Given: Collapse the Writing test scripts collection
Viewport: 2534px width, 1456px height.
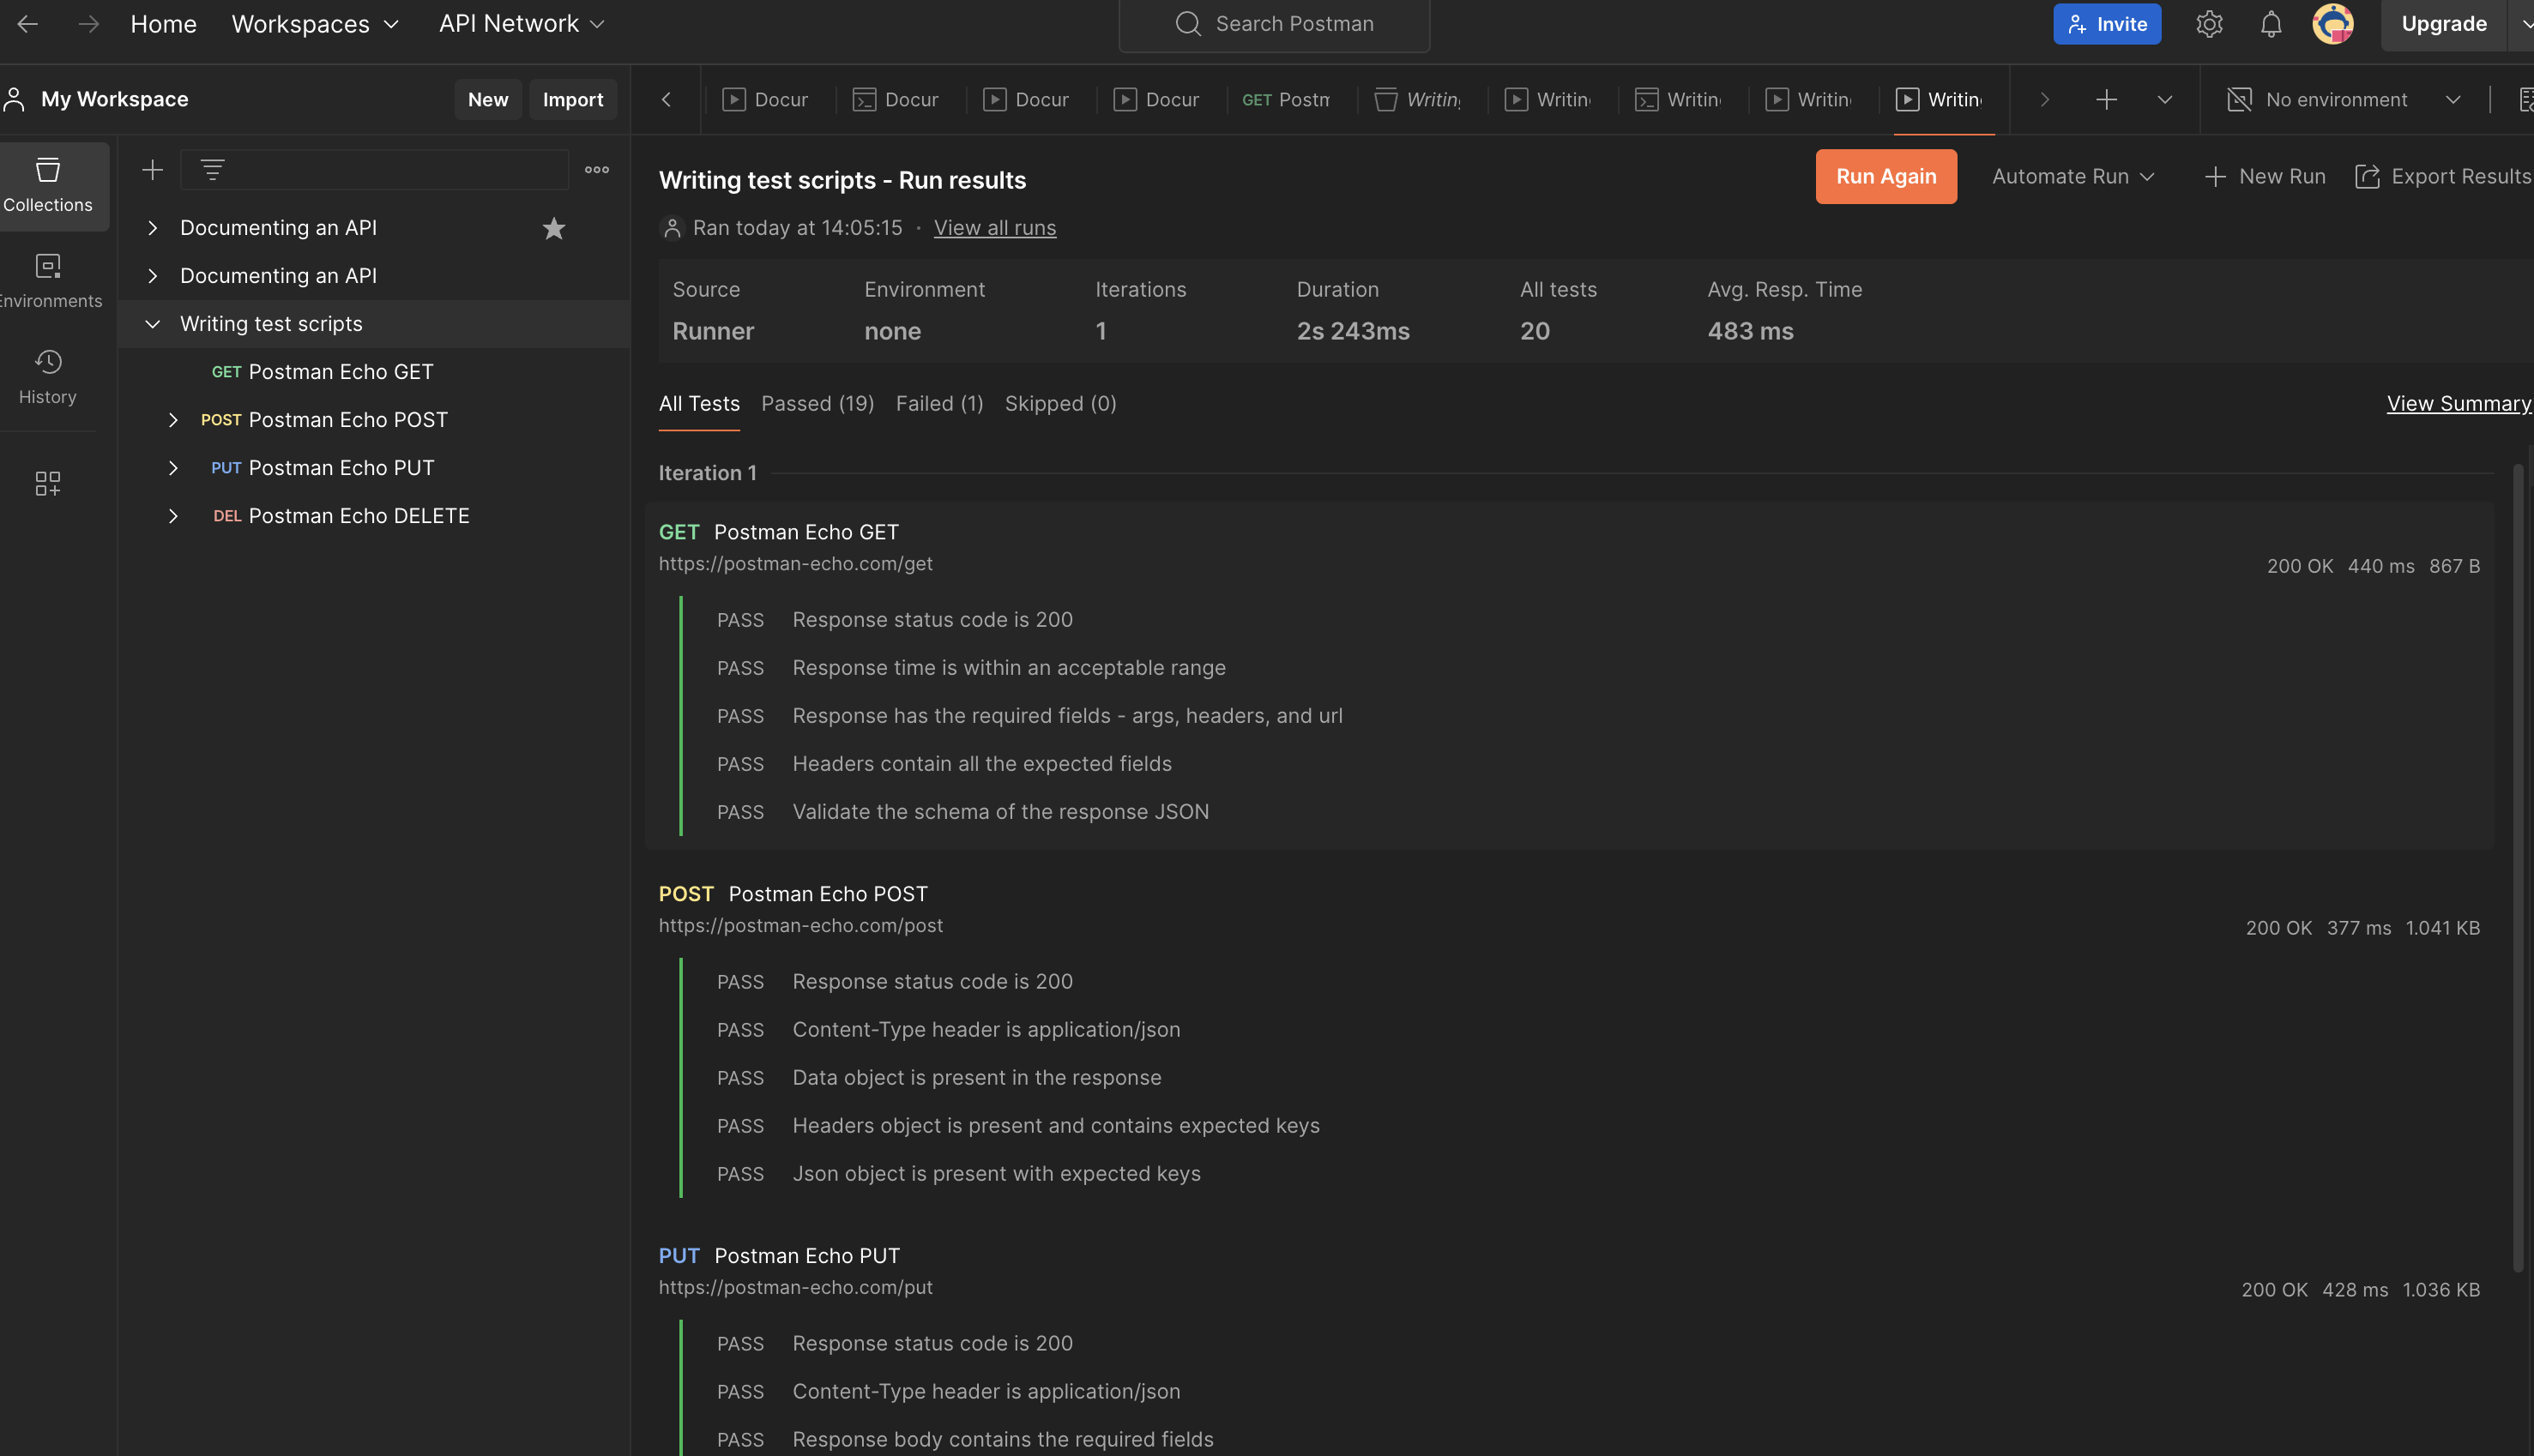Looking at the screenshot, I should coord(152,324).
